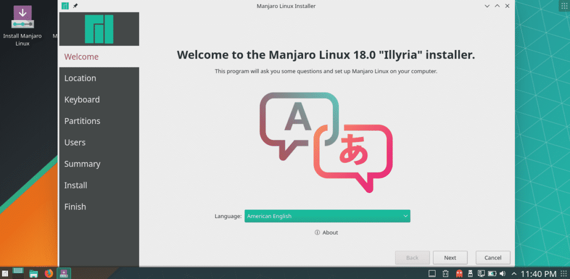The image size is (570, 279).
Task: Maximize the installer window
Action: [497, 6]
